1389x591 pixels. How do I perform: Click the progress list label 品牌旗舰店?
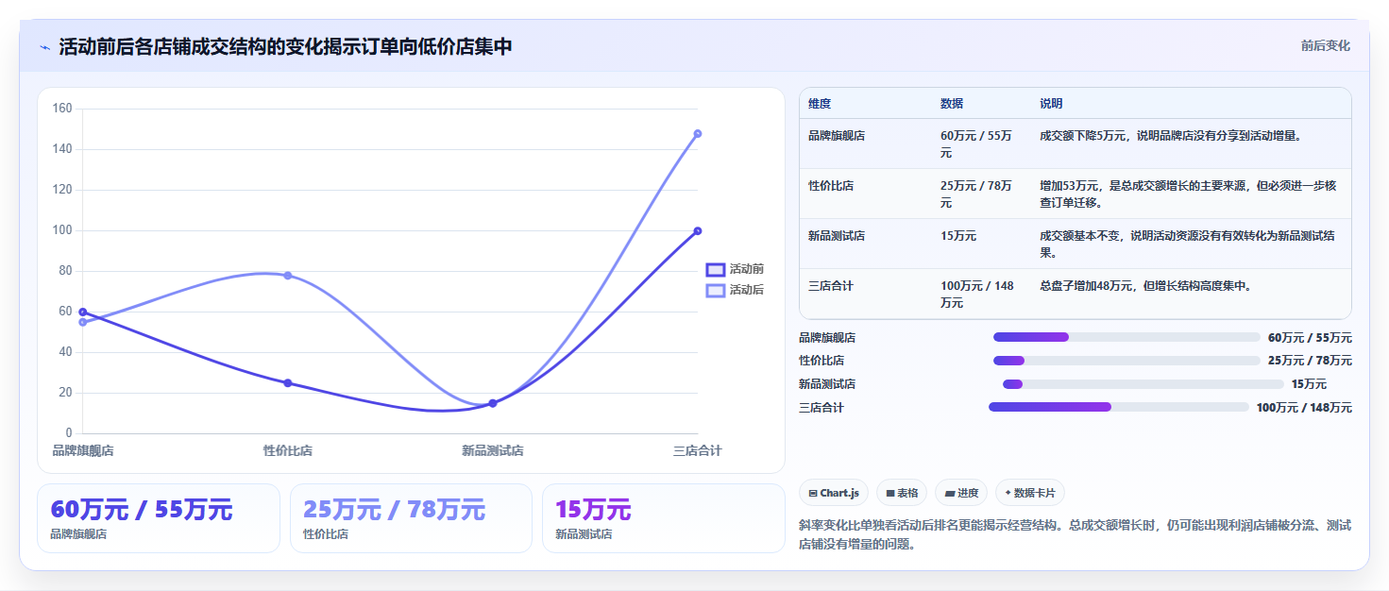coord(827,337)
